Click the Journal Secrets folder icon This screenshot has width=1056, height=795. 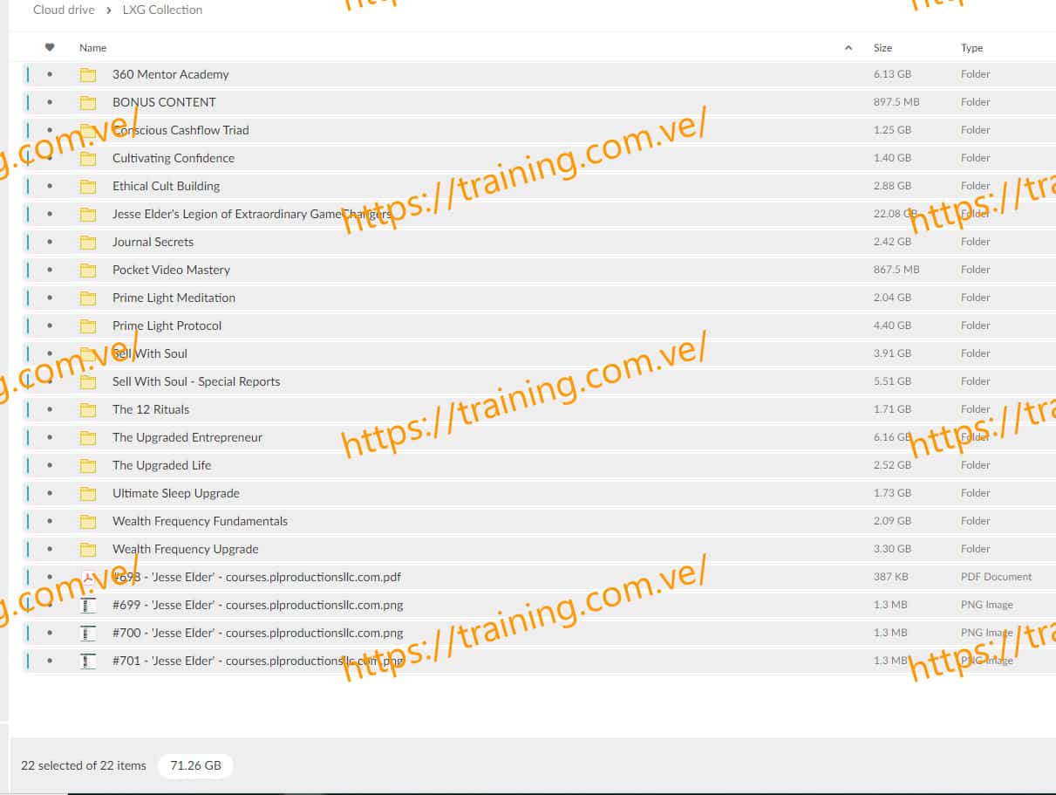(88, 243)
